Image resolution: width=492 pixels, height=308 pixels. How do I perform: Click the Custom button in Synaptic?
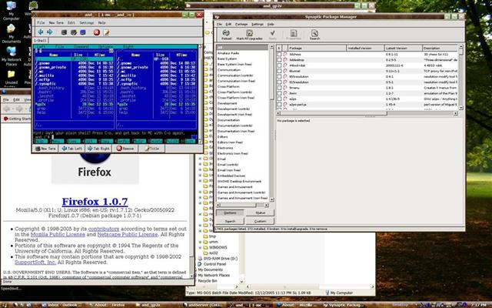(260, 221)
